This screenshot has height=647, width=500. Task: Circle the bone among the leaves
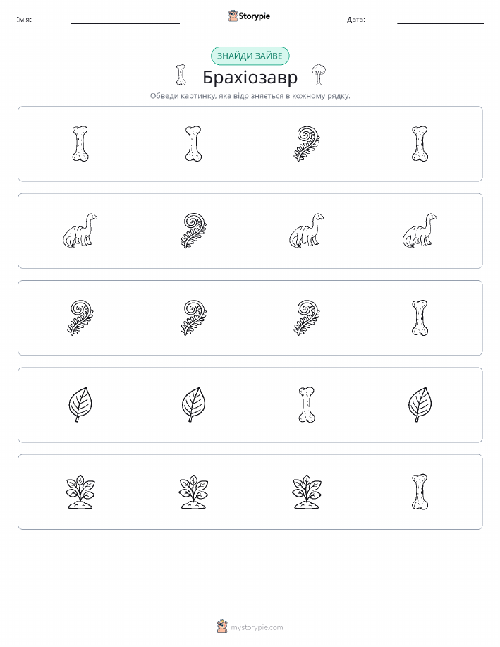coord(307,405)
